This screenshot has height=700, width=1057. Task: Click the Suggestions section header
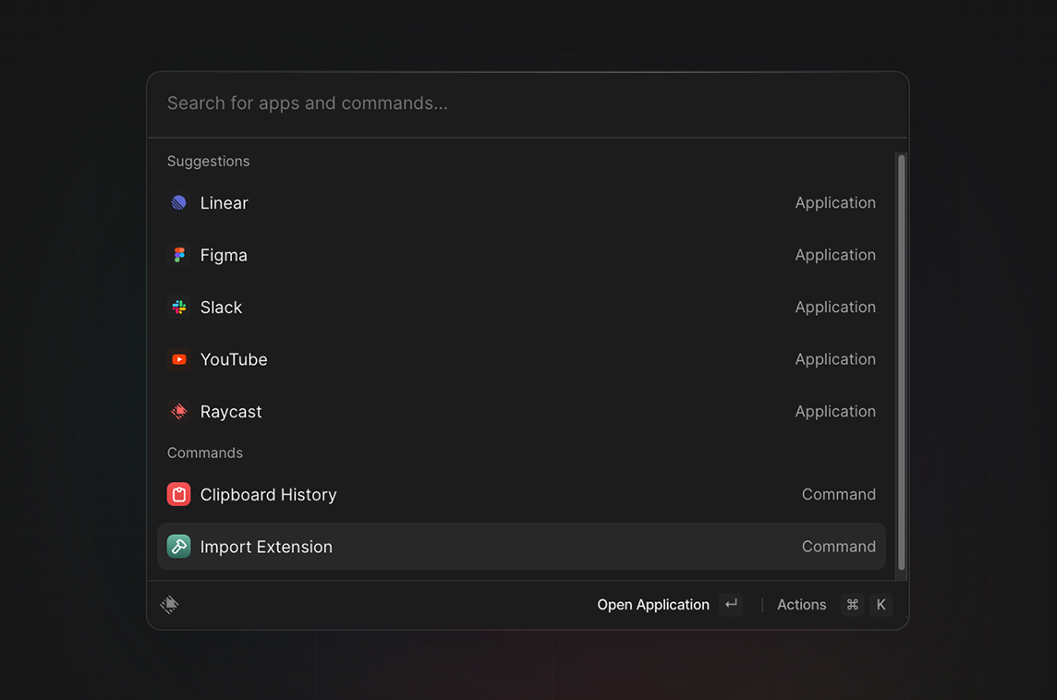(x=208, y=161)
